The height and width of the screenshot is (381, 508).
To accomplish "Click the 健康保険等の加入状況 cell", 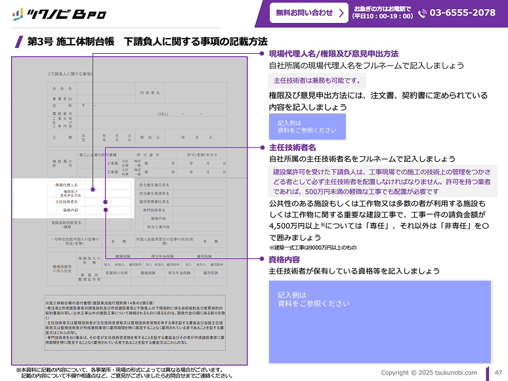I will point(62,269).
